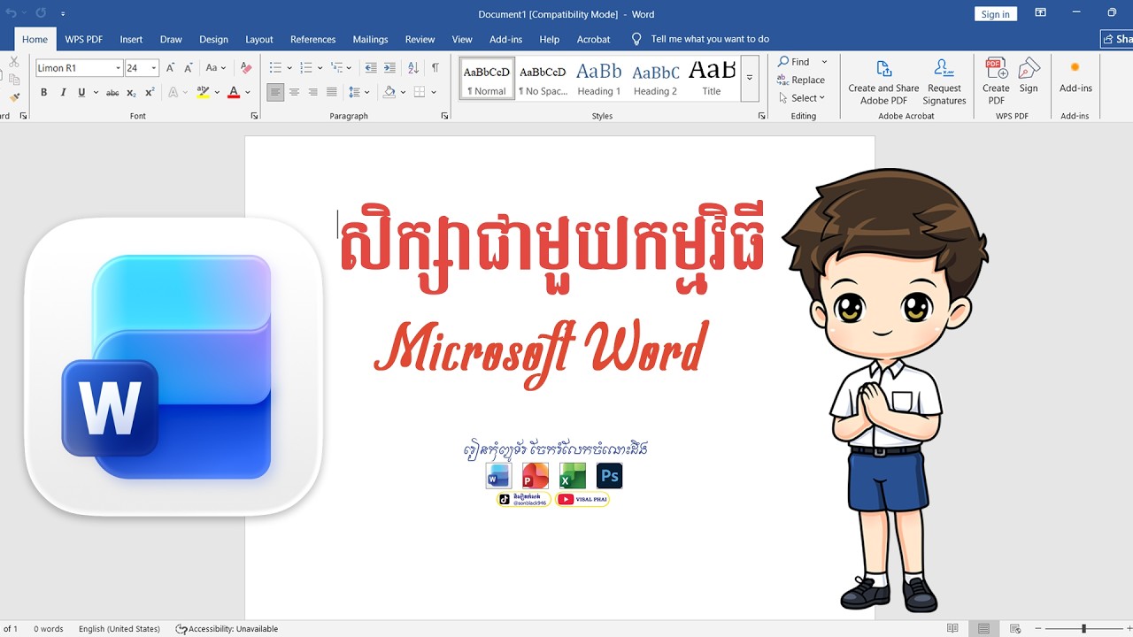The image size is (1133, 637).
Task: Customize Quick Access Toolbar dropdown
Action: click(63, 14)
